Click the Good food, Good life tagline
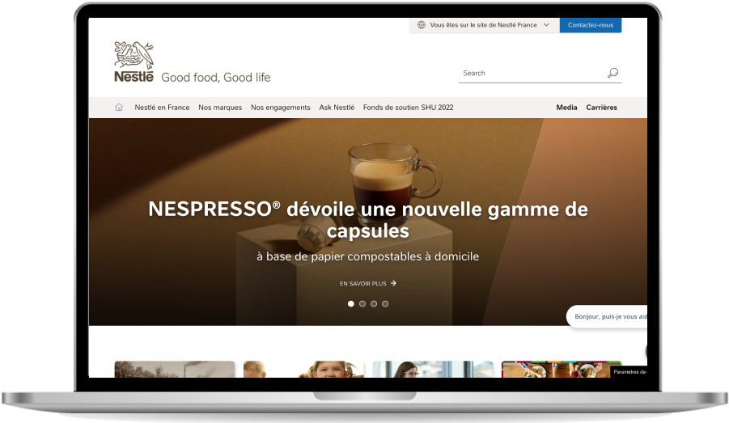 coord(216,78)
